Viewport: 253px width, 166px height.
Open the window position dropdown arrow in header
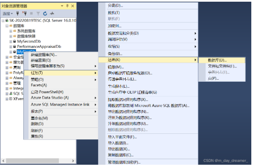click(62, 6)
